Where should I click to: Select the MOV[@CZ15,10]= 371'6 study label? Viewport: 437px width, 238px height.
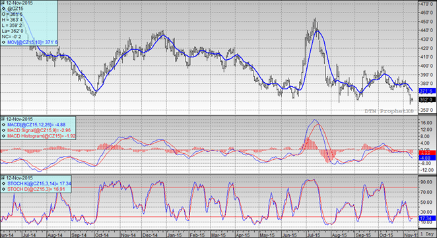click(x=32, y=42)
